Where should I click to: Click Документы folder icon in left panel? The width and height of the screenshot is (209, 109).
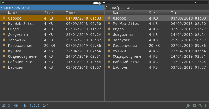point(4,34)
